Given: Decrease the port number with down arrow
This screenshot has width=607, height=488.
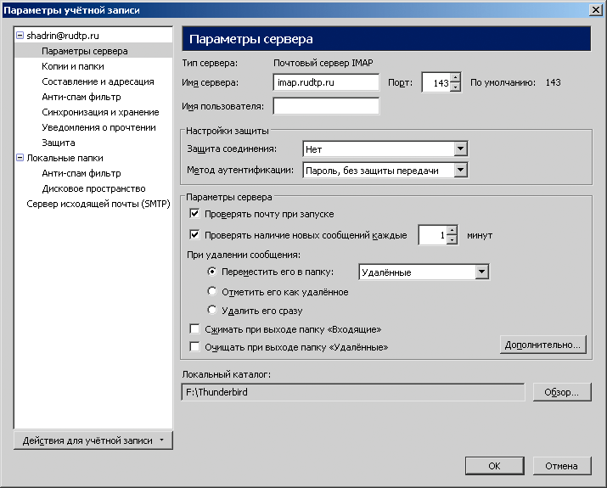Looking at the screenshot, I should click(456, 87).
